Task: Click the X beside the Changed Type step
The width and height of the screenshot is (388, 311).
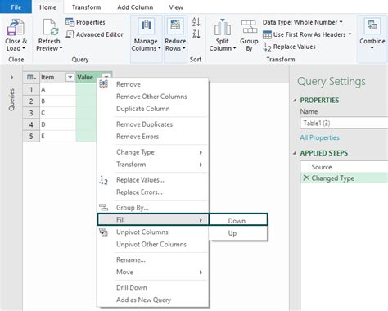Action: point(306,178)
